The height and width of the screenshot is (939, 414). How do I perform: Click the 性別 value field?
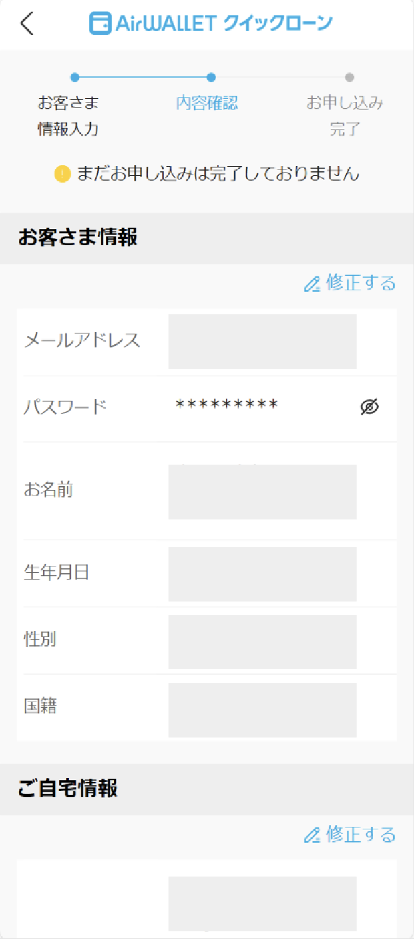point(262,642)
